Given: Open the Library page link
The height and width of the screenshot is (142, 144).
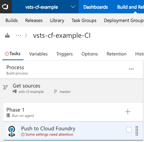Looking at the screenshot, I should click(57, 21).
